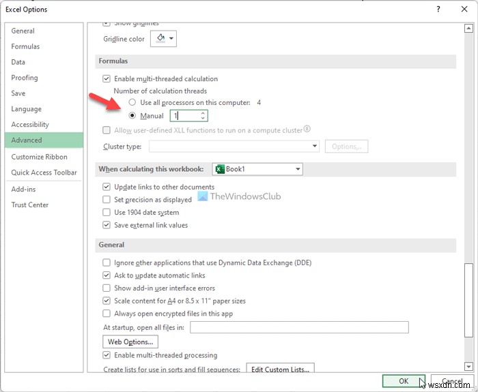This screenshot has width=478, height=392.
Task: Select the Language category
Action: pos(44,109)
